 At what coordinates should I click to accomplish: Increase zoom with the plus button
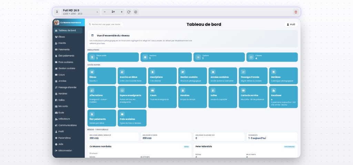coord(122,12)
